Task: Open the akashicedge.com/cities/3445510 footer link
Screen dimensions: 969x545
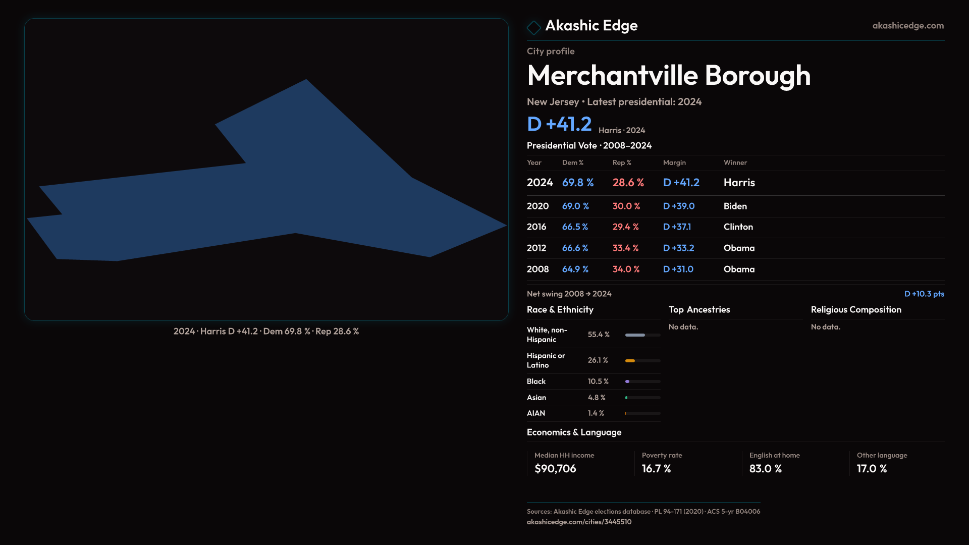Action: click(x=579, y=522)
